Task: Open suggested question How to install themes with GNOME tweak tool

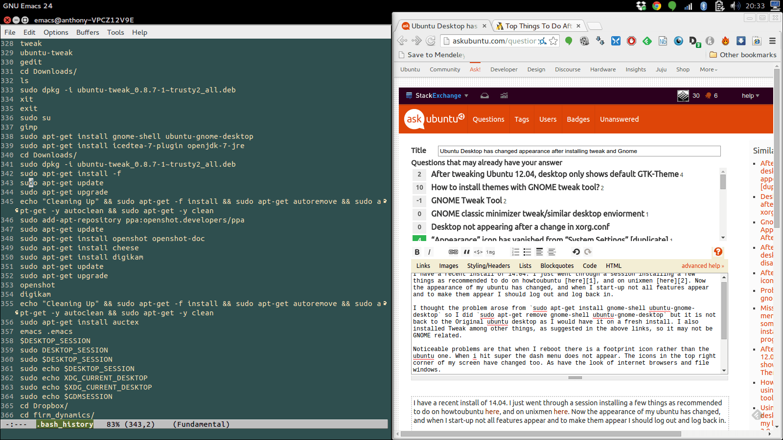Action: click(515, 187)
